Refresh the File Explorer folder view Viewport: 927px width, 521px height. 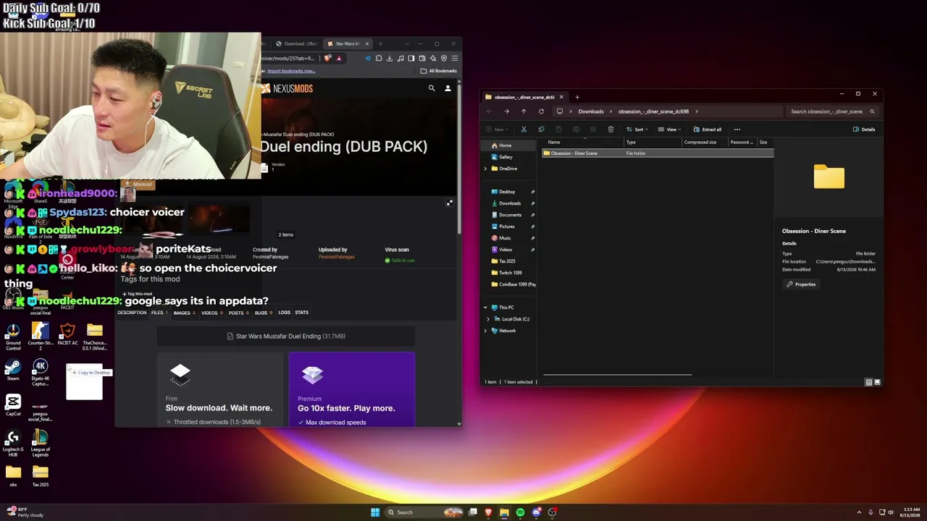pos(541,111)
